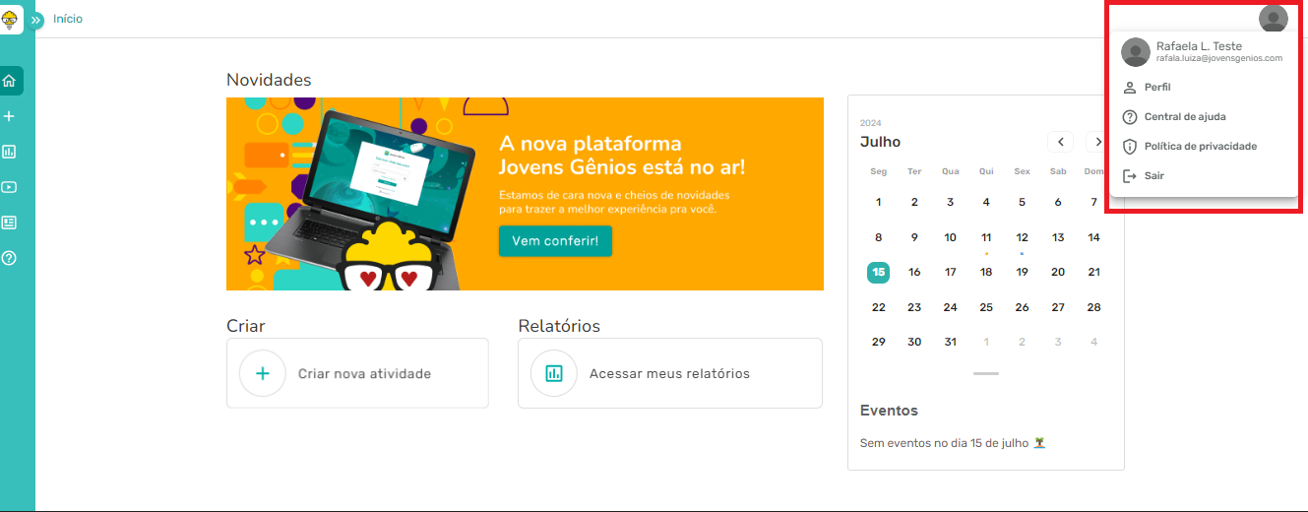This screenshot has width=1308, height=512.
Task: Open help question mark icon in sidebar
Action: click(10, 258)
